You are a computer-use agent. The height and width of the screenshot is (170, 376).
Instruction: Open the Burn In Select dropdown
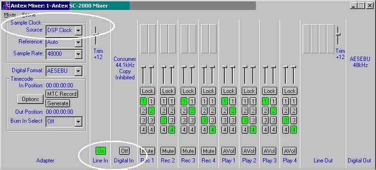(79, 122)
